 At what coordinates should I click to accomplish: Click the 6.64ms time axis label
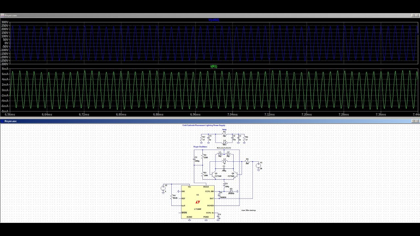click(x=47, y=115)
